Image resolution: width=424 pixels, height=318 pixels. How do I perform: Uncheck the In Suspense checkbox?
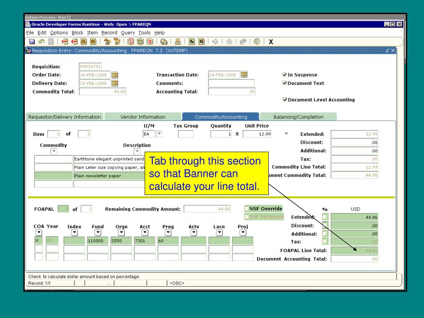click(x=284, y=75)
